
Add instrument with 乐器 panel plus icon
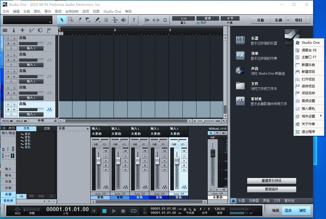click(x=88, y=129)
